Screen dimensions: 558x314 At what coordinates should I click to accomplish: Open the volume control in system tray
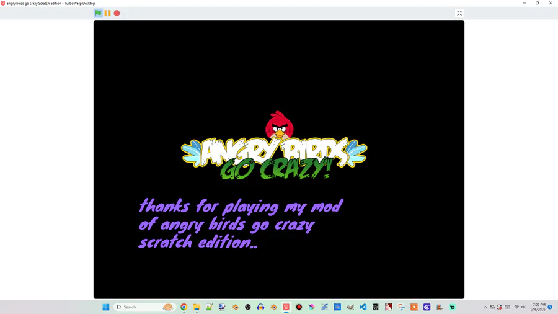click(x=523, y=307)
